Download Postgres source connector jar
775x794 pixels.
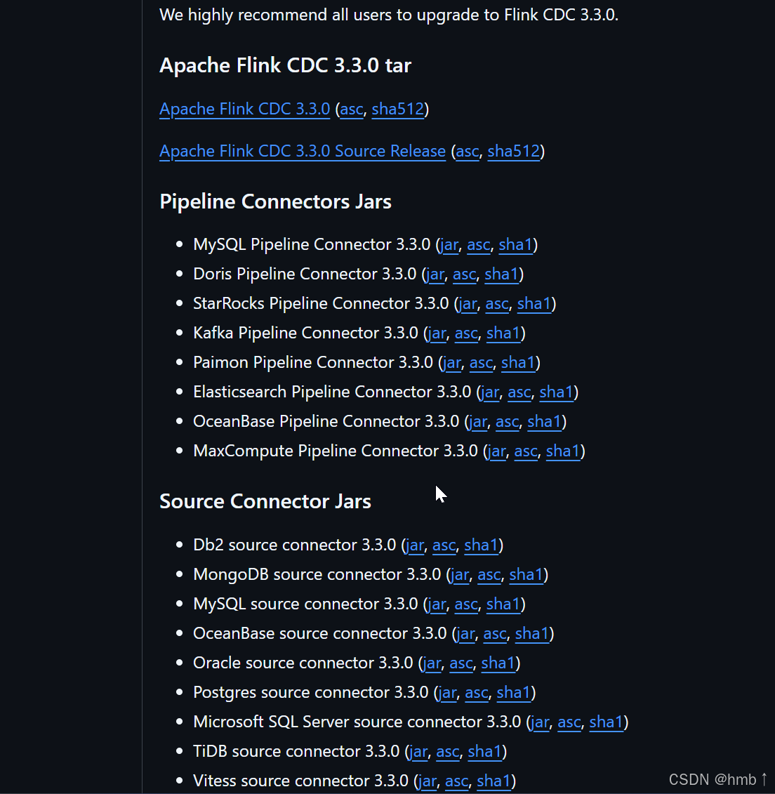click(x=447, y=692)
